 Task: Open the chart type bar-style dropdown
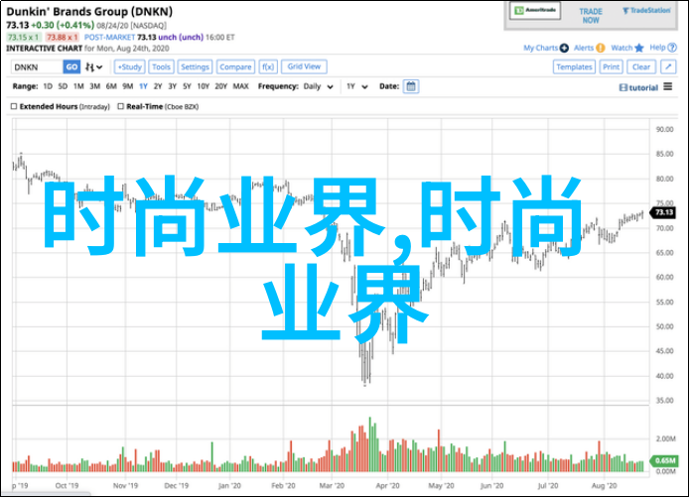[x=94, y=66]
